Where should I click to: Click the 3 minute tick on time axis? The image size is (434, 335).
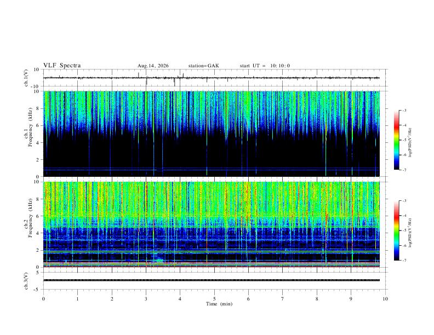[146, 299]
